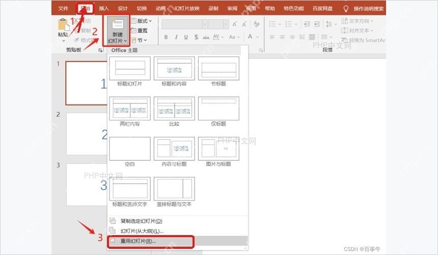438x255 pixels.
Task: Choose the 比较 layout
Action: pos(174,112)
